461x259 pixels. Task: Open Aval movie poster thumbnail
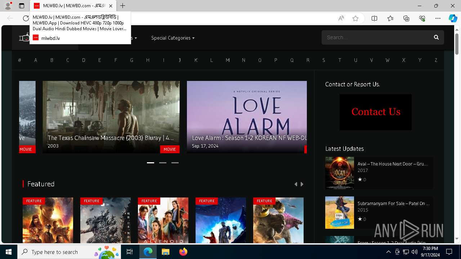pos(340,173)
